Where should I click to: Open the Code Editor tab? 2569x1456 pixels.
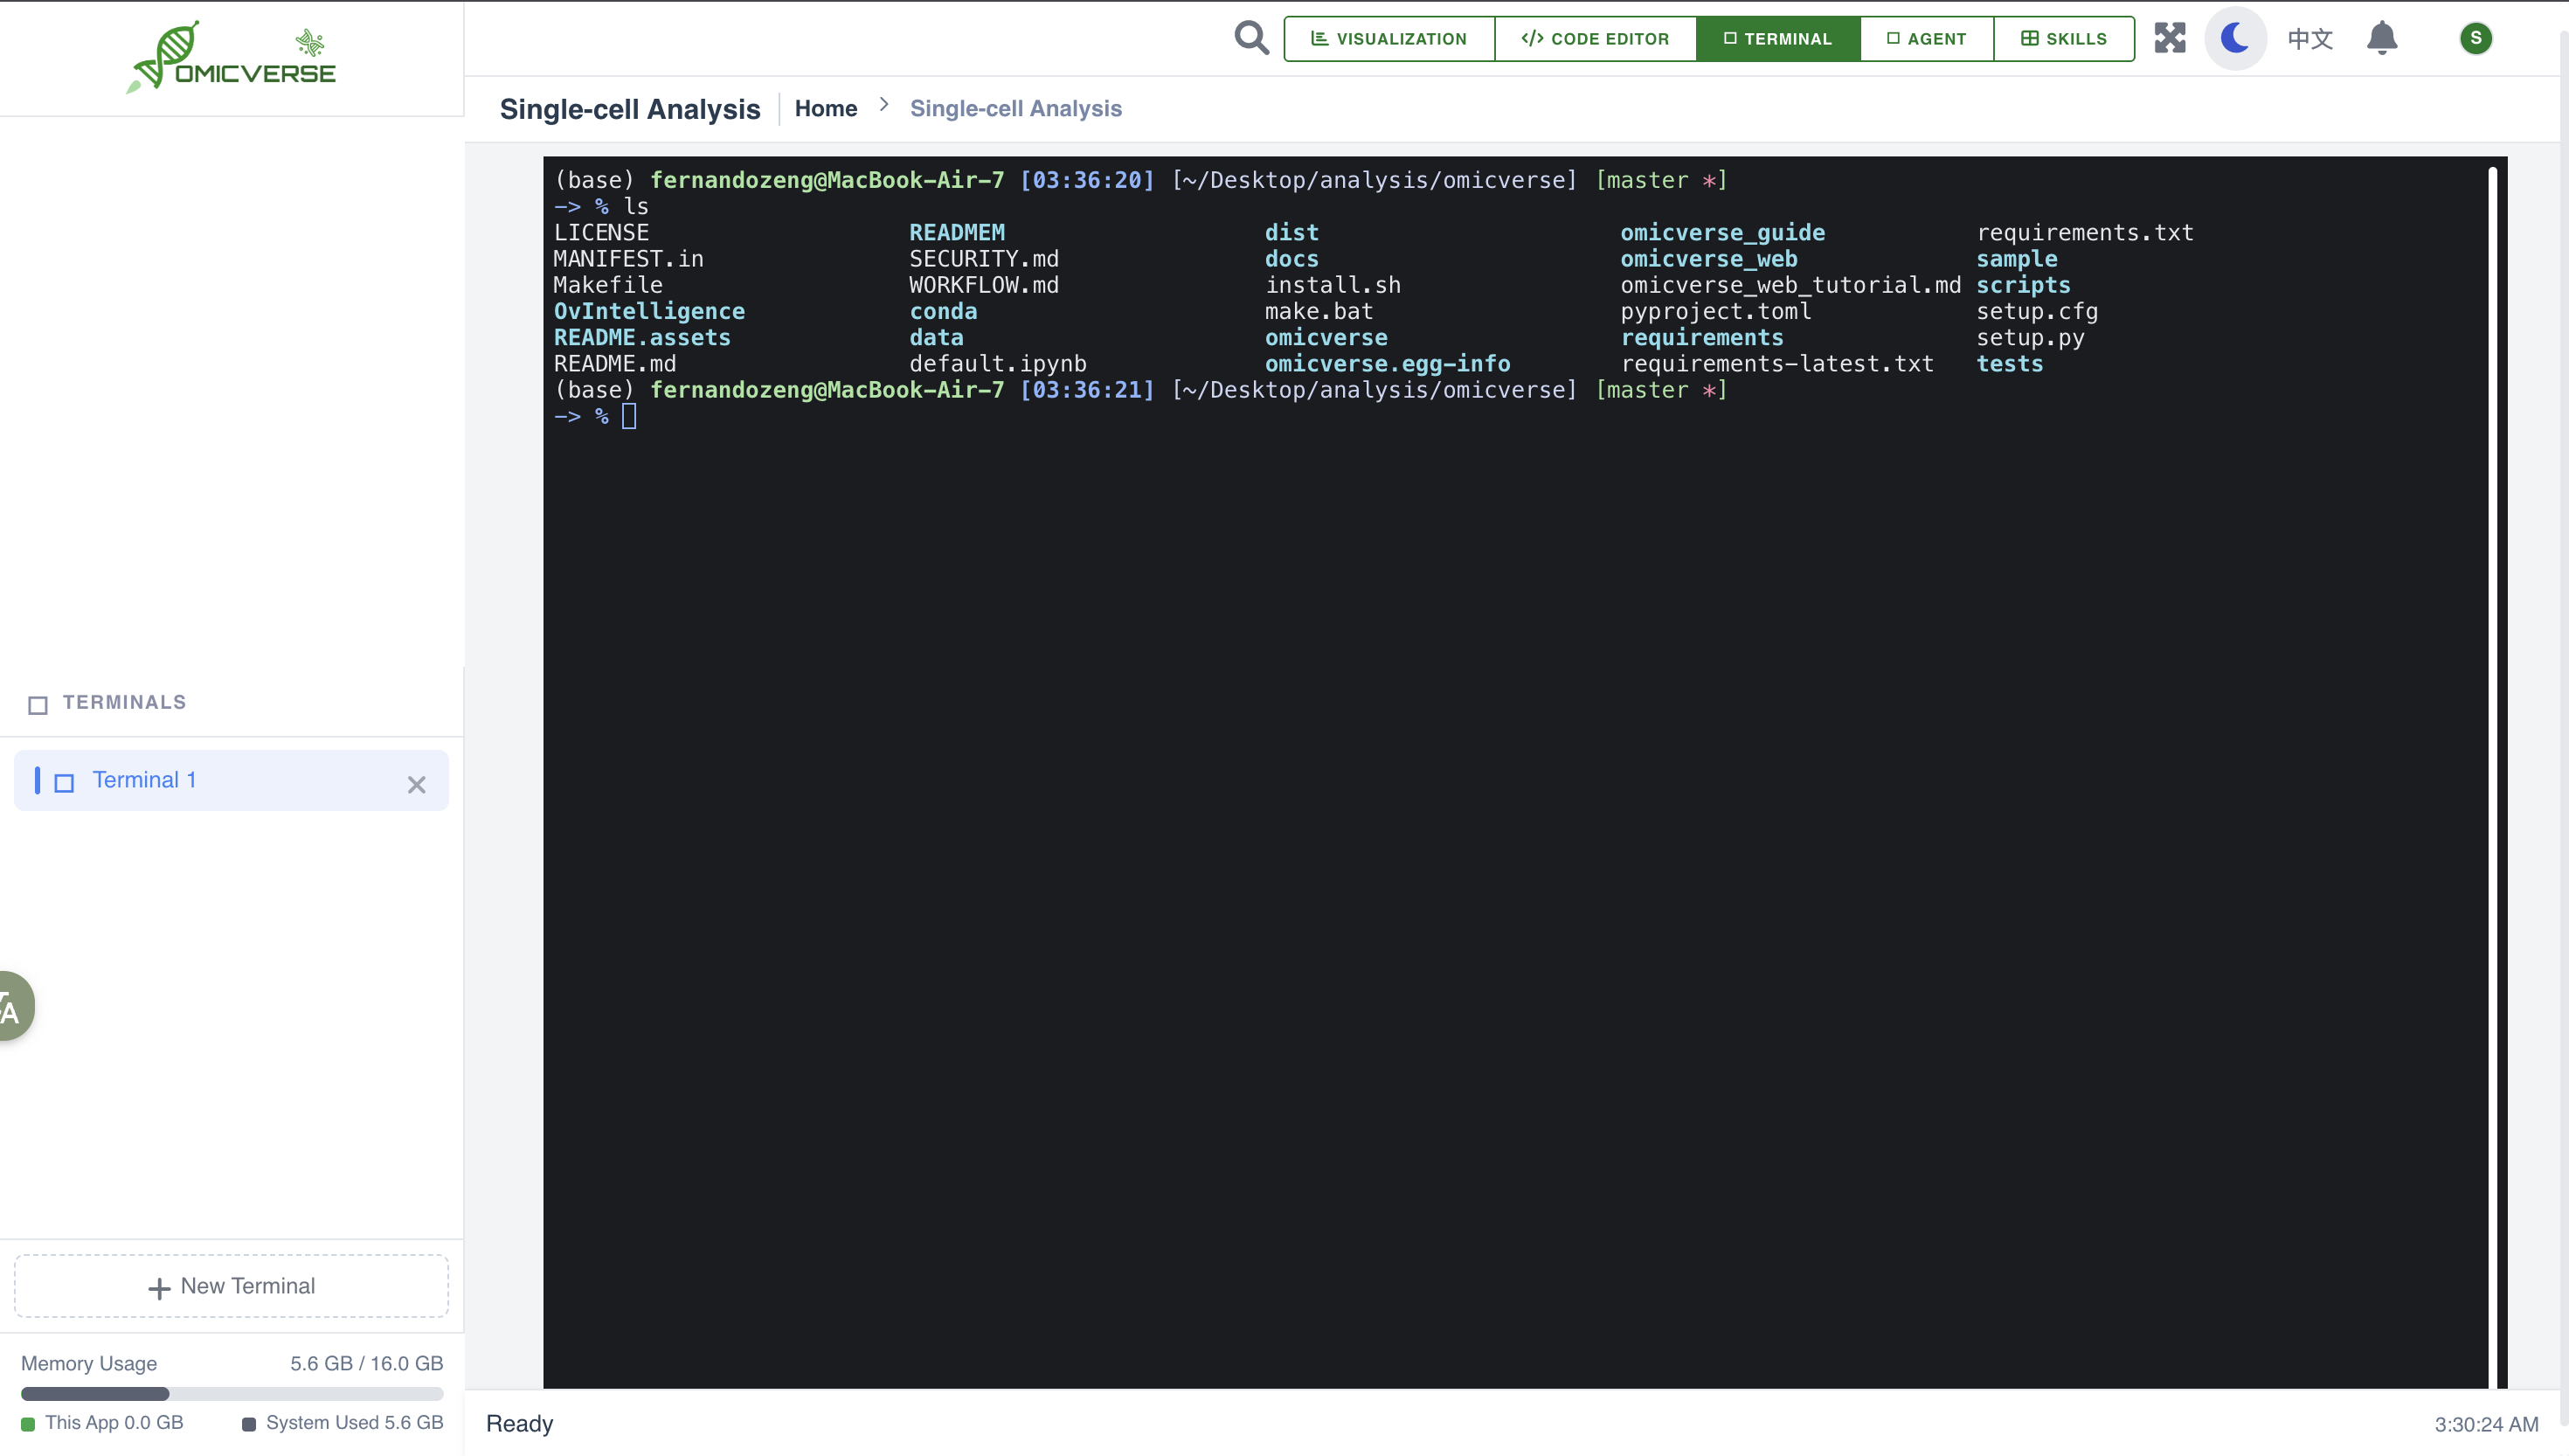[x=1596, y=39]
